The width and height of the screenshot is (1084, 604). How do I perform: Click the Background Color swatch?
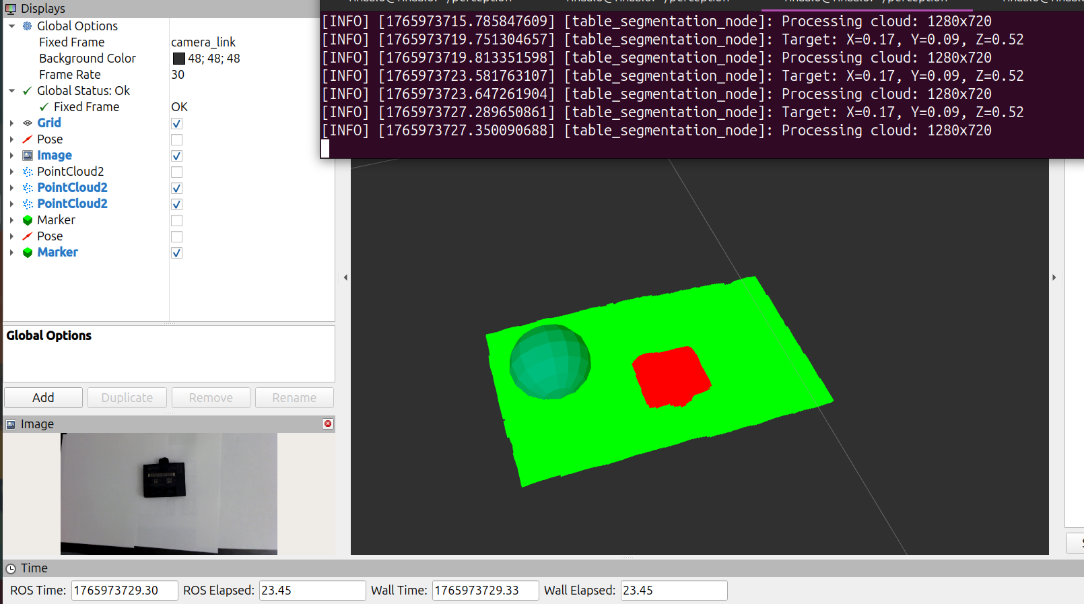click(x=178, y=59)
